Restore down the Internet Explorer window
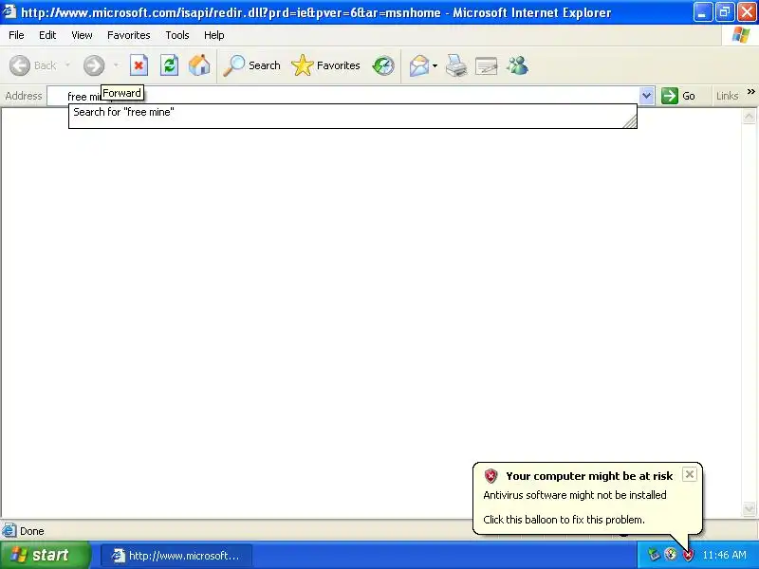Image resolution: width=759 pixels, height=569 pixels. 725,12
